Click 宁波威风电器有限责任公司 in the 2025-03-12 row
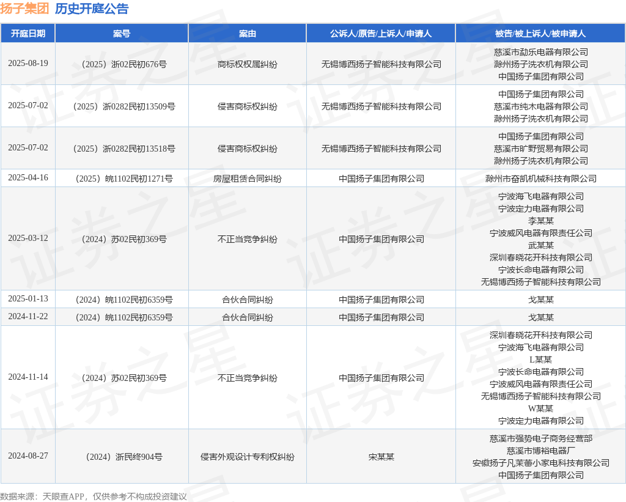Image resolution: width=626 pixels, height=502 pixels. (541, 233)
